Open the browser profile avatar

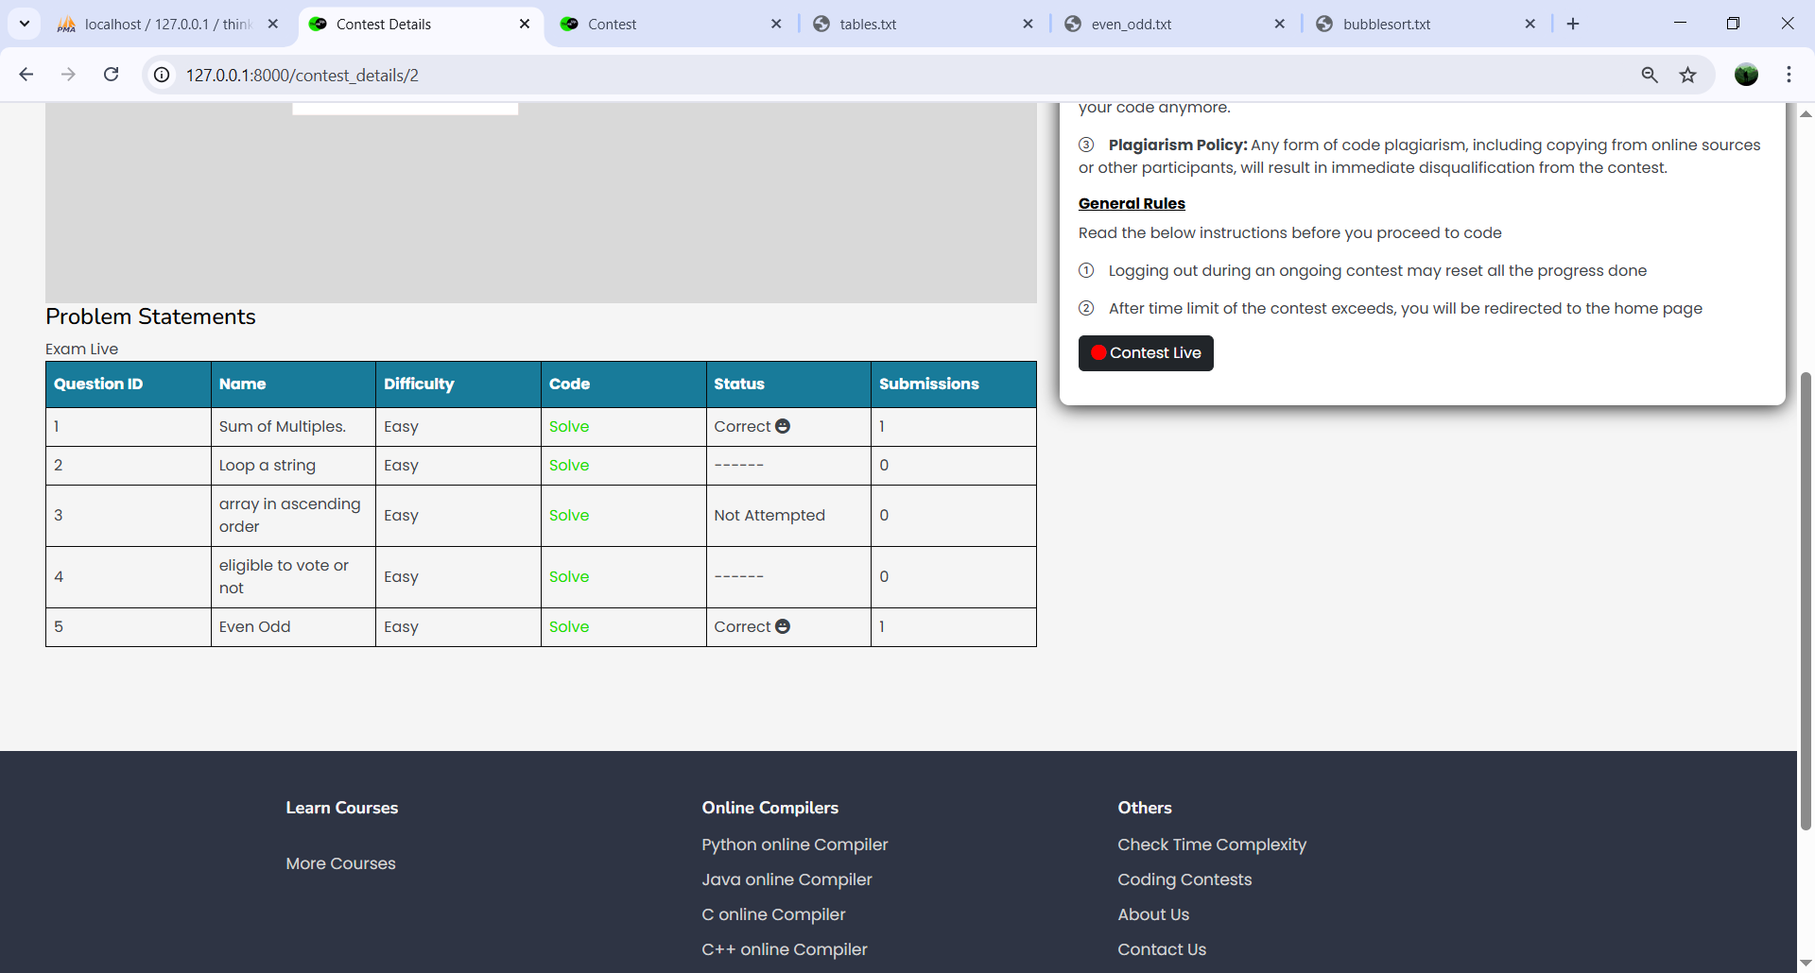(1746, 75)
